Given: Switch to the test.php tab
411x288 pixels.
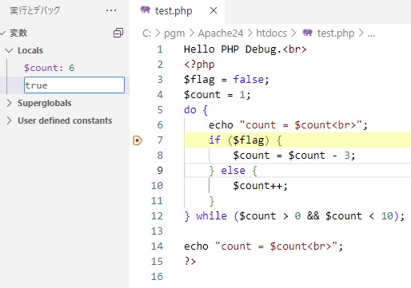Looking at the screenshot, I should pos(174,11).
